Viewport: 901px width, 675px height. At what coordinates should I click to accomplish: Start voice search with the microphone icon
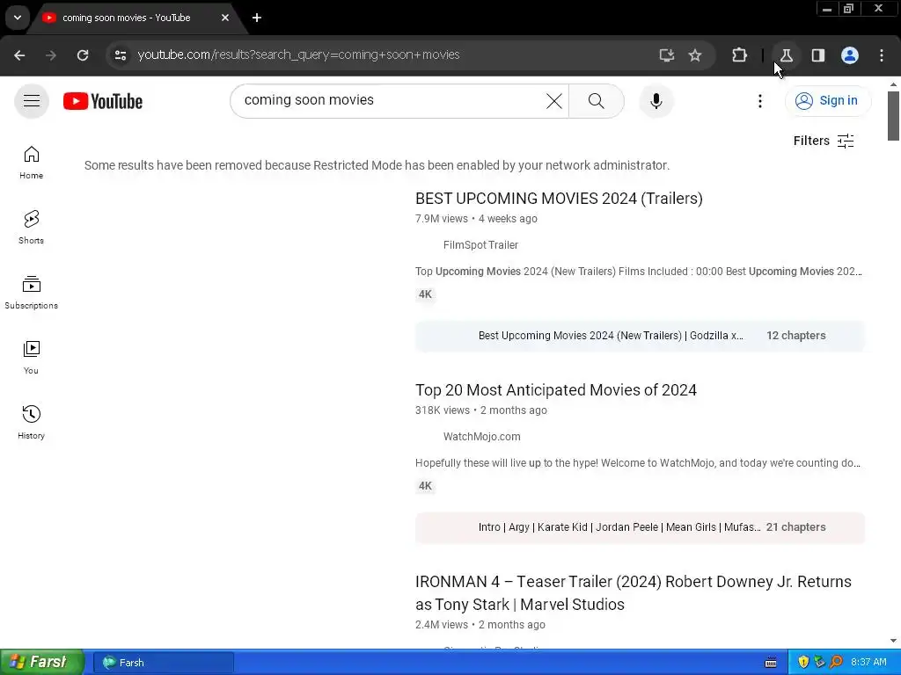tap(656, 101)
